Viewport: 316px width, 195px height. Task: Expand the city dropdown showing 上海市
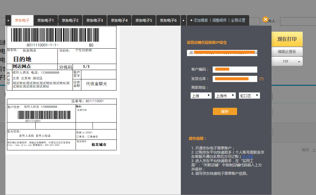(x=225, y=96)
